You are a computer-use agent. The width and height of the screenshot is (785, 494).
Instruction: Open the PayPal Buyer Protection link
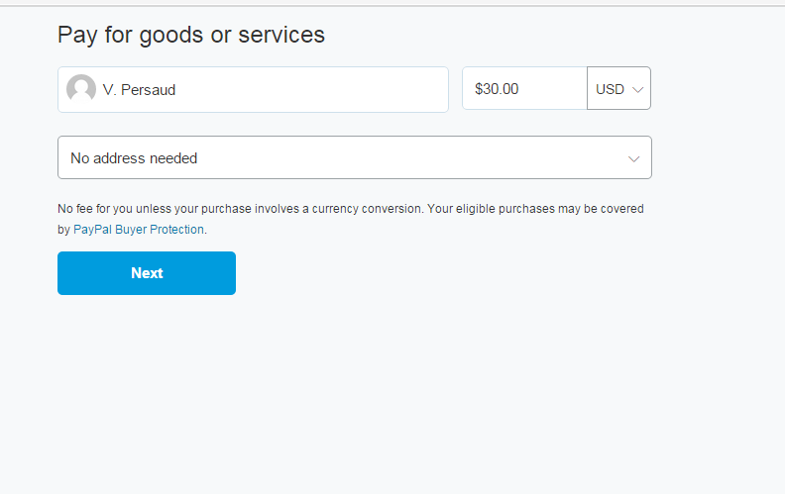(139, 230)
